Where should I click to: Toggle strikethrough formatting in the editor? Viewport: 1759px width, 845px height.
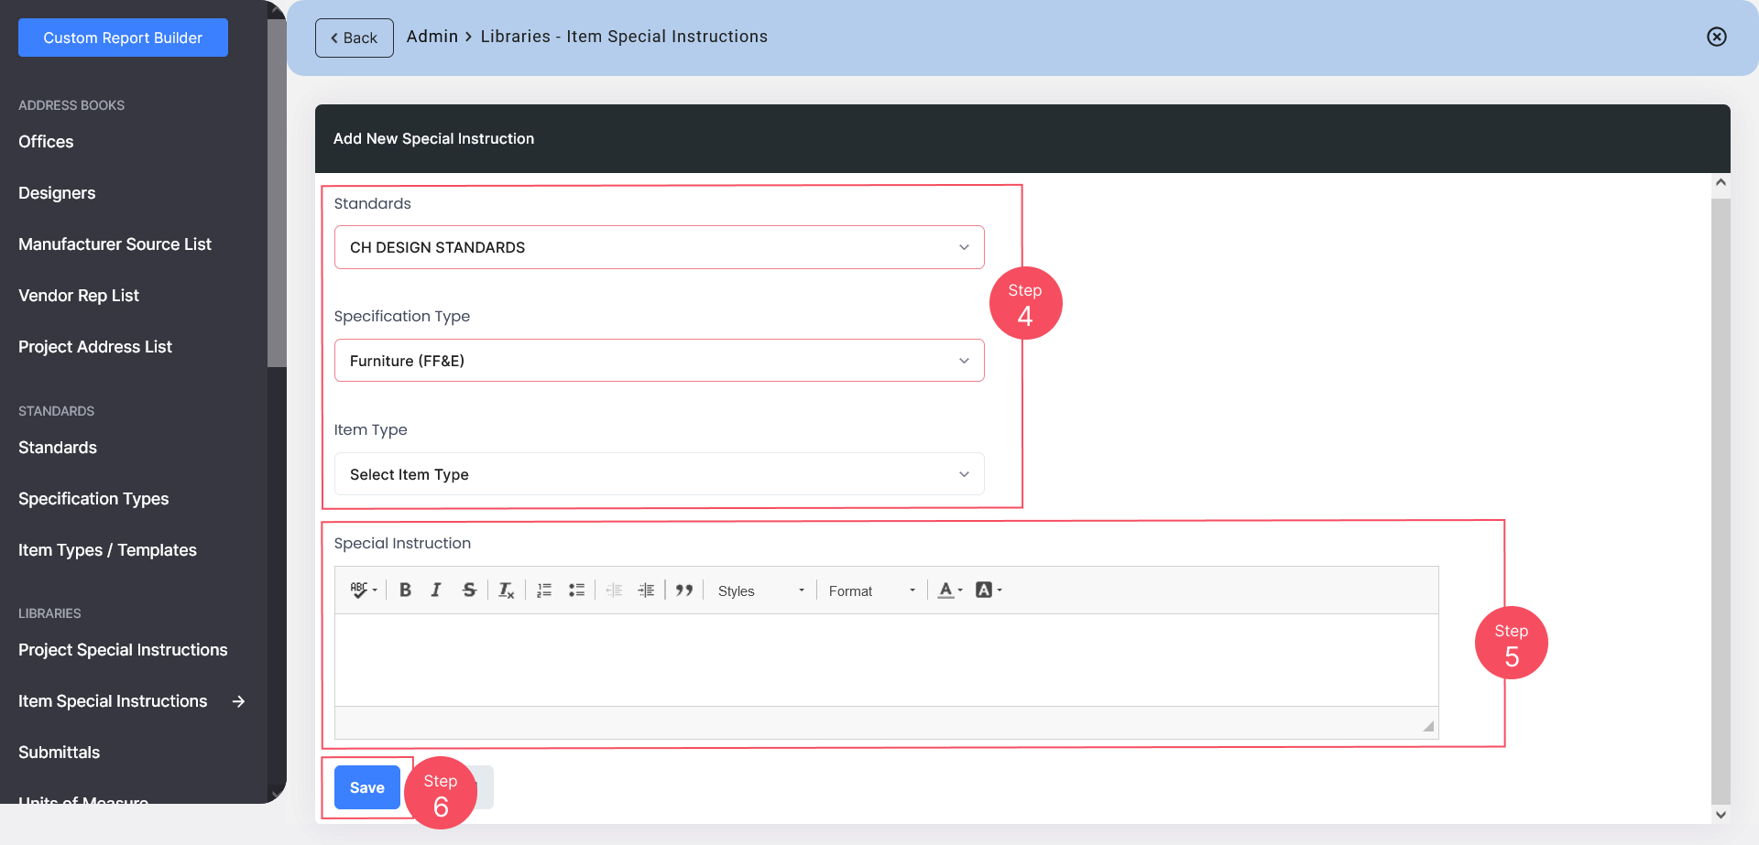[469, 590]
